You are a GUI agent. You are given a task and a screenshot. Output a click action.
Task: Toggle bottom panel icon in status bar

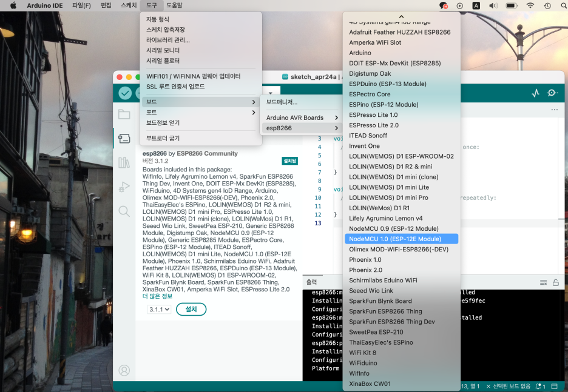coord(554,386)
